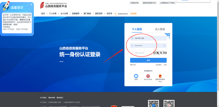
Task: Click the support phone 0351-7731428
Action: pyautogui.click(x=22, y=29)
